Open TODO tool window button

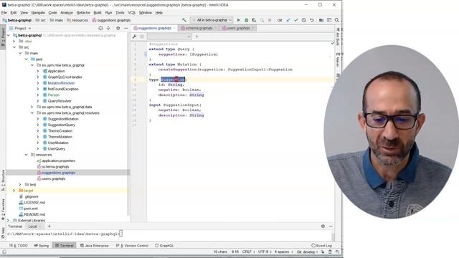point(19,245)
